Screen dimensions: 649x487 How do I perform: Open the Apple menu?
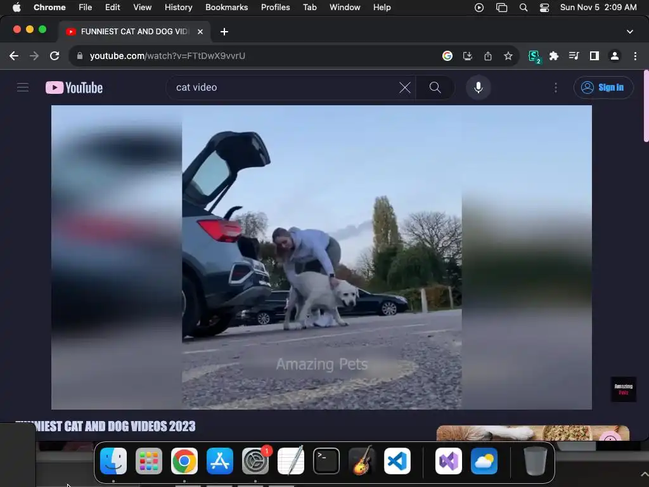[x=16, y=8]
